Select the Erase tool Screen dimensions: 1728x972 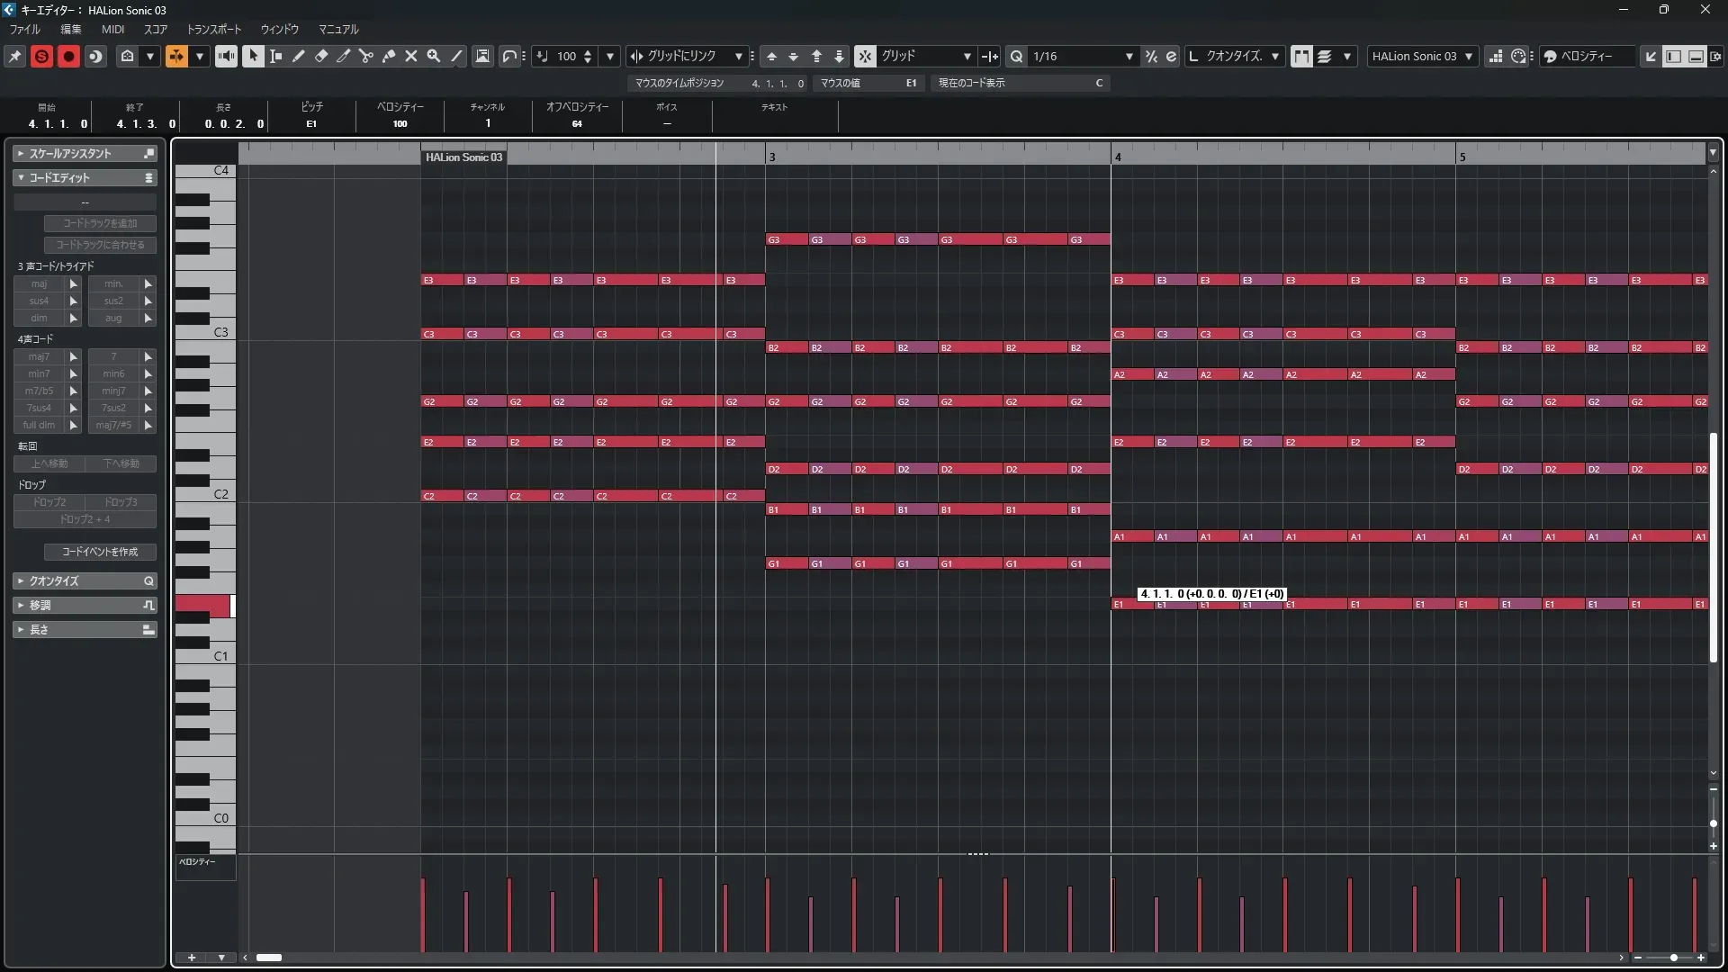click(321, 56)
